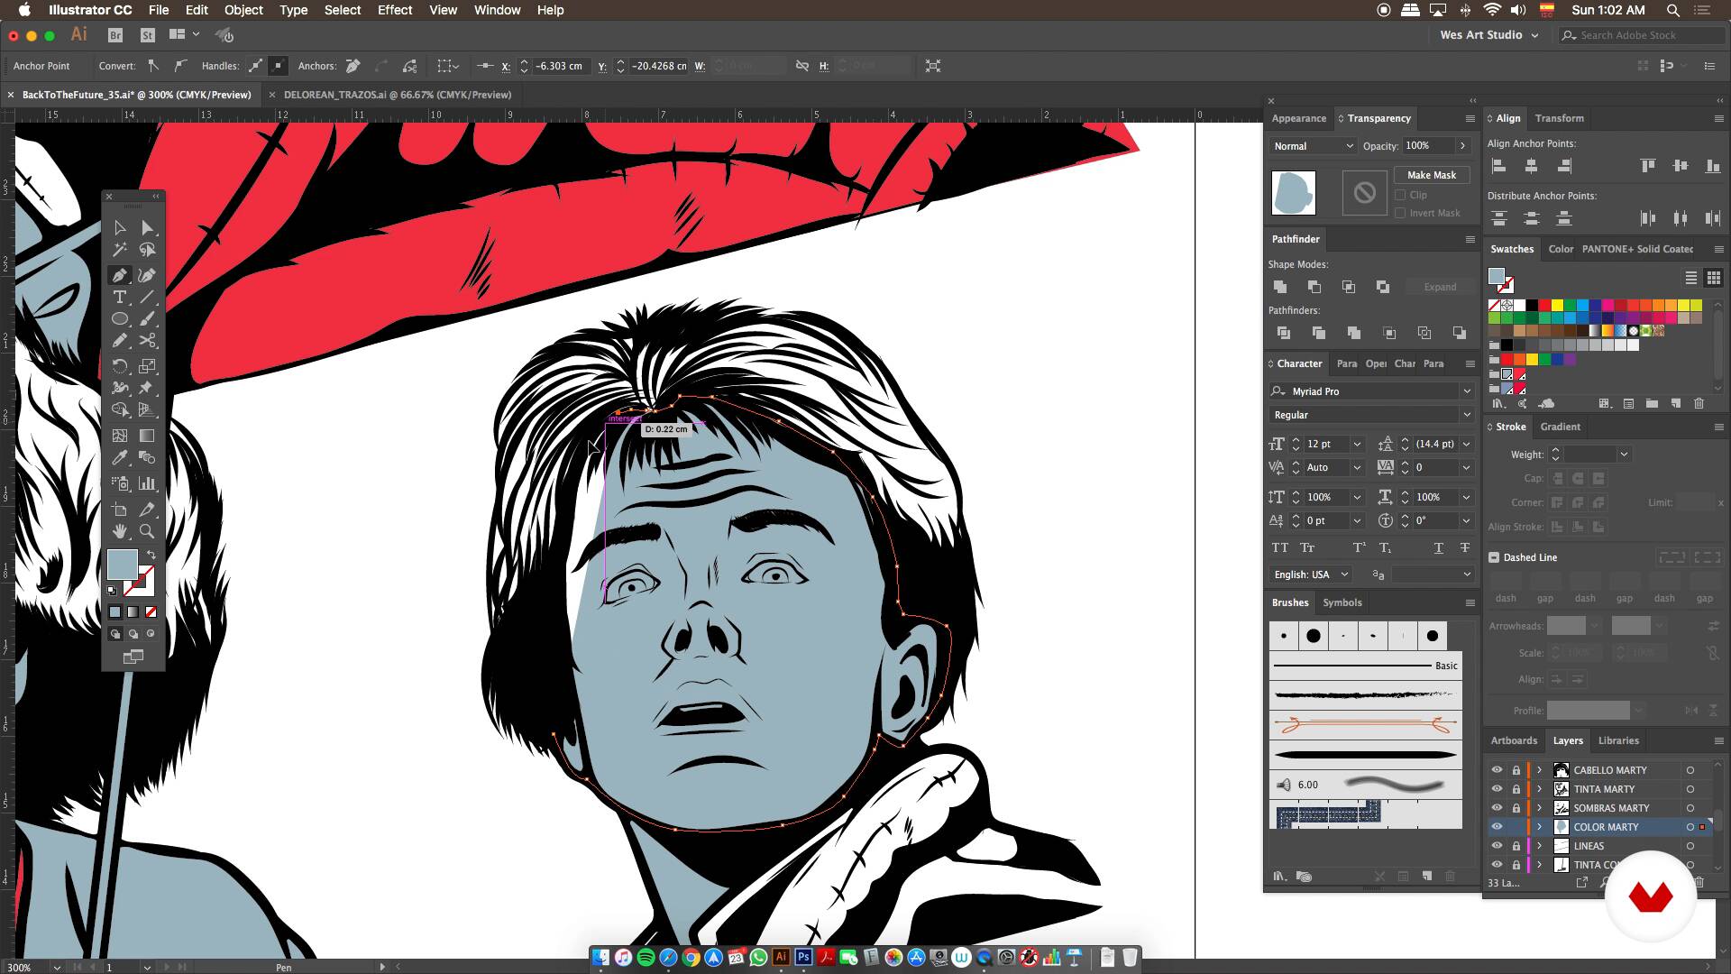
Task: Hide the CABELLO MARTY layer
Action: point(1497,770)
